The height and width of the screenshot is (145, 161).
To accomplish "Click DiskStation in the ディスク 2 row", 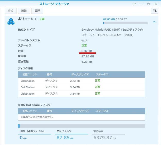I will [x=27, y=87].
